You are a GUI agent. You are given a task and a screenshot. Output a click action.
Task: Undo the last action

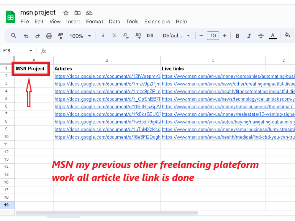(26, 36)
